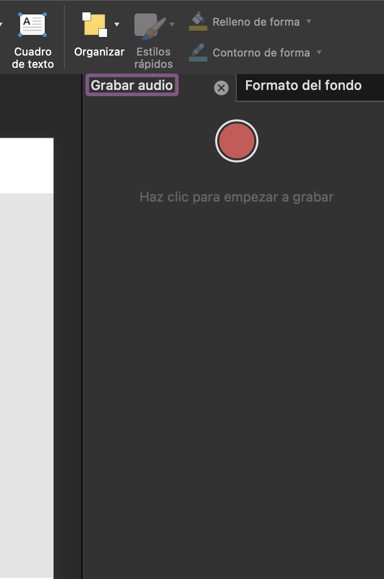Start recording with the red record button

tap(237, 141)
